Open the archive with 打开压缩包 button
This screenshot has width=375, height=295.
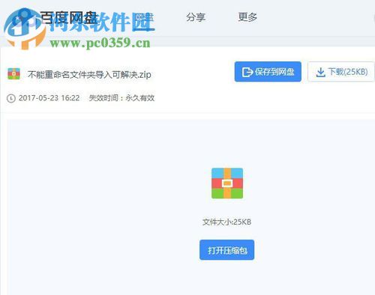(x=226, y=250)
